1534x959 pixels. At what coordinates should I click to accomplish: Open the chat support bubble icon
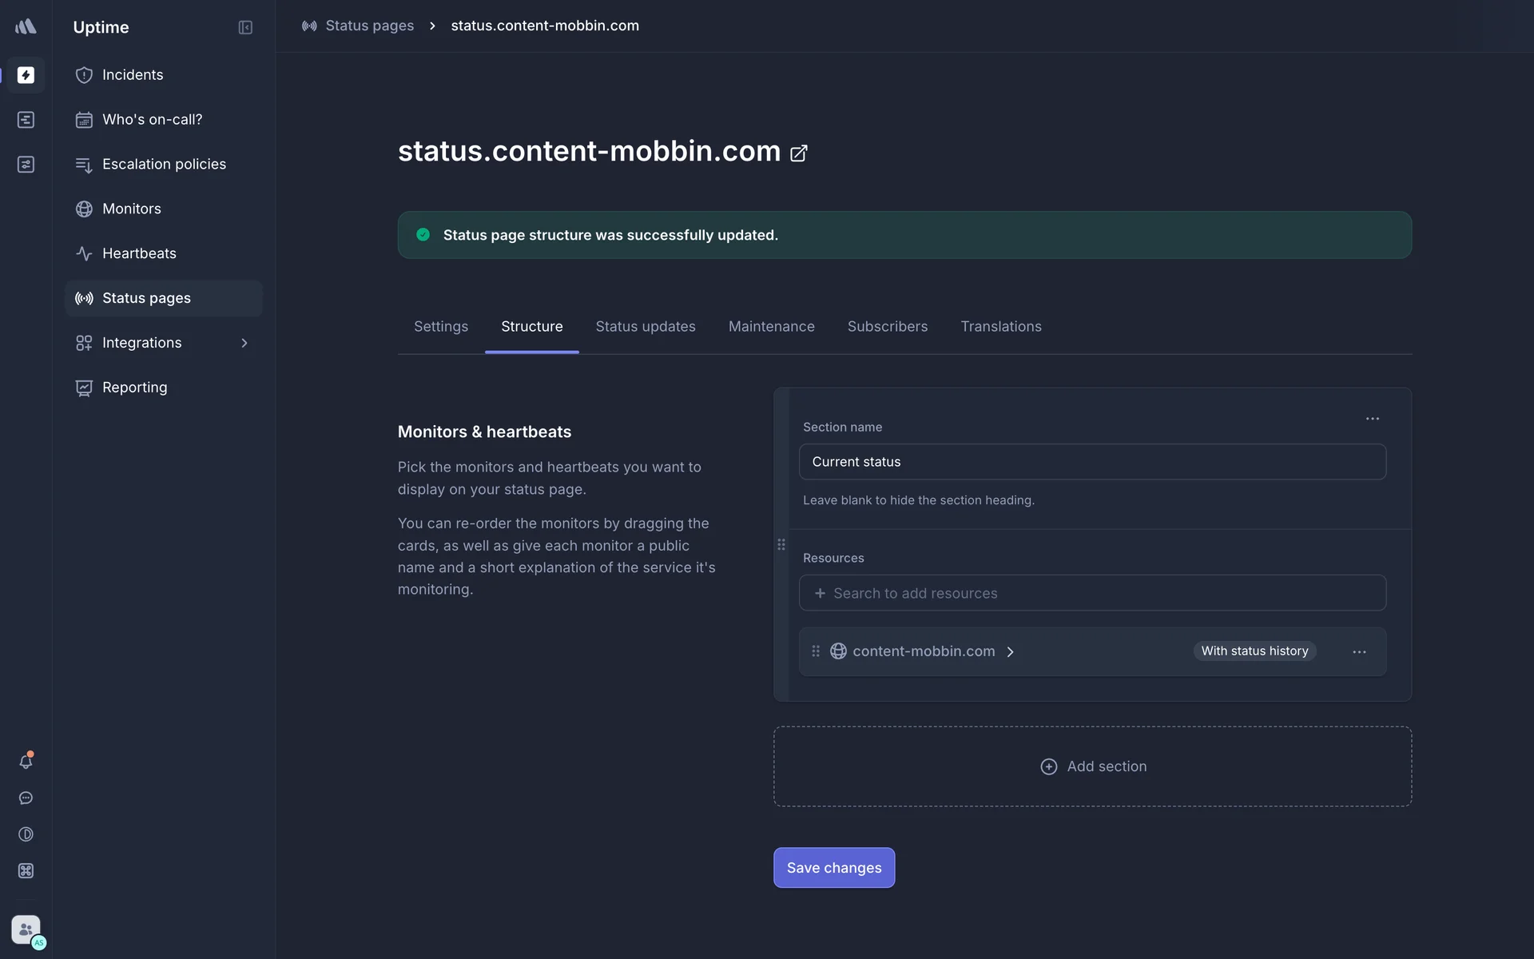pyautogui.click(x=26, y=798)
